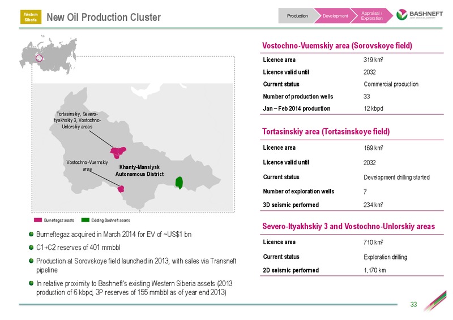Click the 12 kbpd production value
Image resolution: width=453 pixels, height=320 pixels.
pyautogui.click(x=373, y=109)
